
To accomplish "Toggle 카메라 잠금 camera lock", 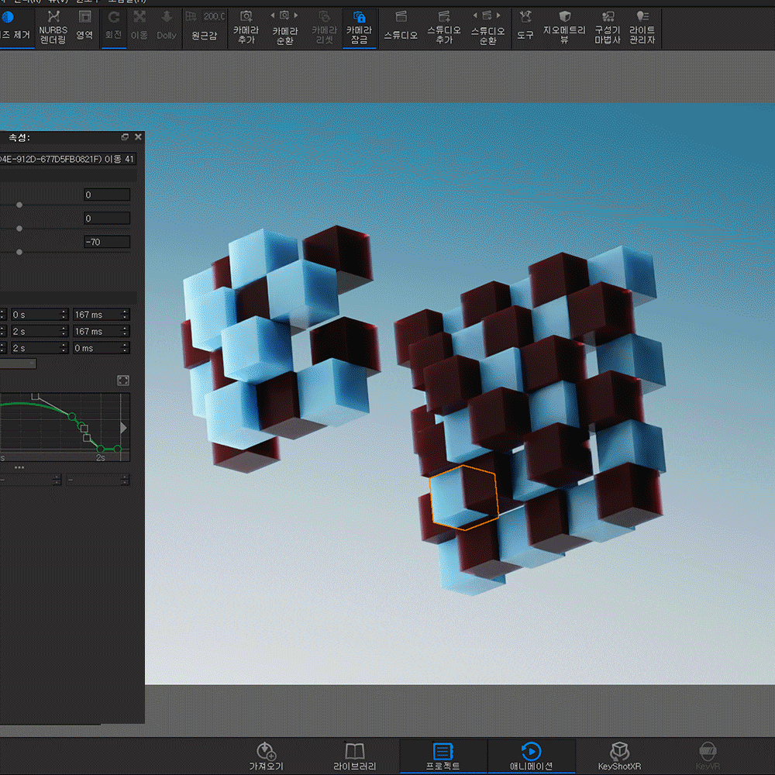I will pos(360,28).
